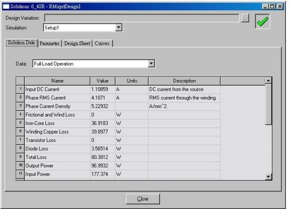Image resolution: width=289 pixels, height=209 pixels.
Task: Open the Design Sheet tab
Action: click(x=77, y=43)
